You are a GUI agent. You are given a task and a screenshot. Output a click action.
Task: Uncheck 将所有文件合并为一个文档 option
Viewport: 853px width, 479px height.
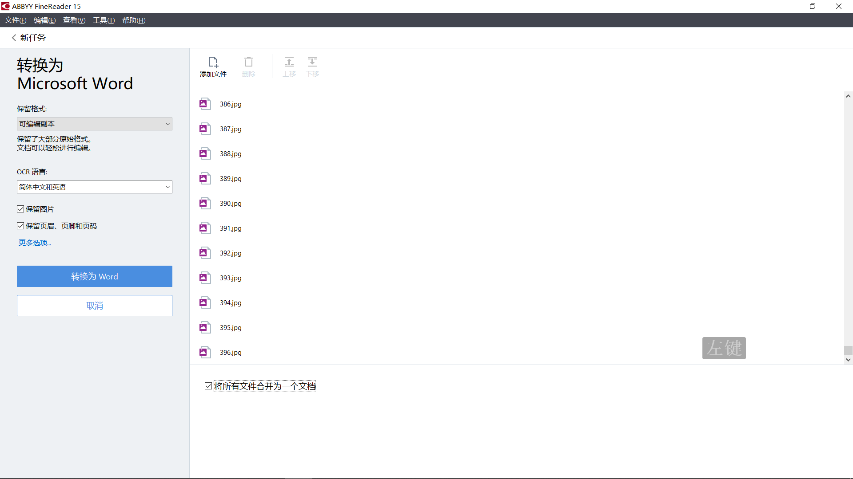coord(208,386)
